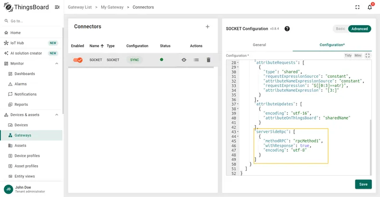Save the SOCKET configuration

pos(363,184)
